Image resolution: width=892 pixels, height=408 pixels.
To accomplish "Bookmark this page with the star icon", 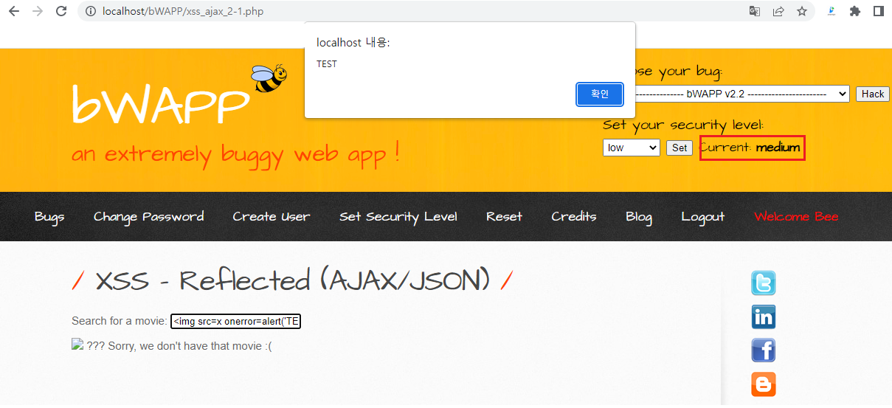I will pyautogui.click(x=802, y=11).
